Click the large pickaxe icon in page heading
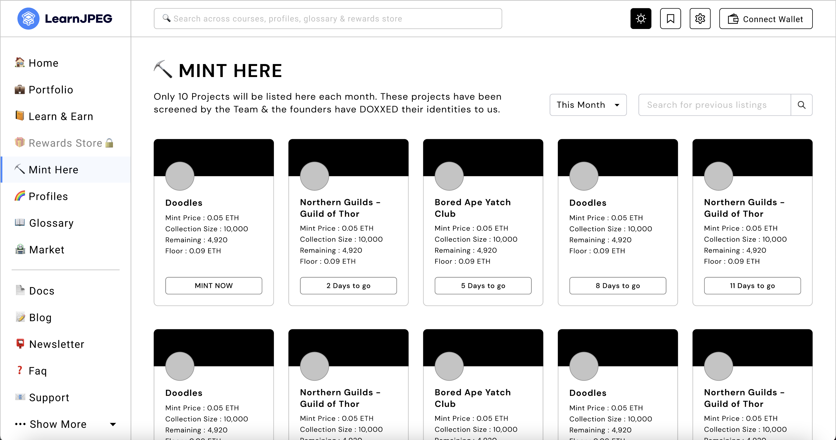The height and width of the screenshot is (440, 836). click(x=163, y=69)
